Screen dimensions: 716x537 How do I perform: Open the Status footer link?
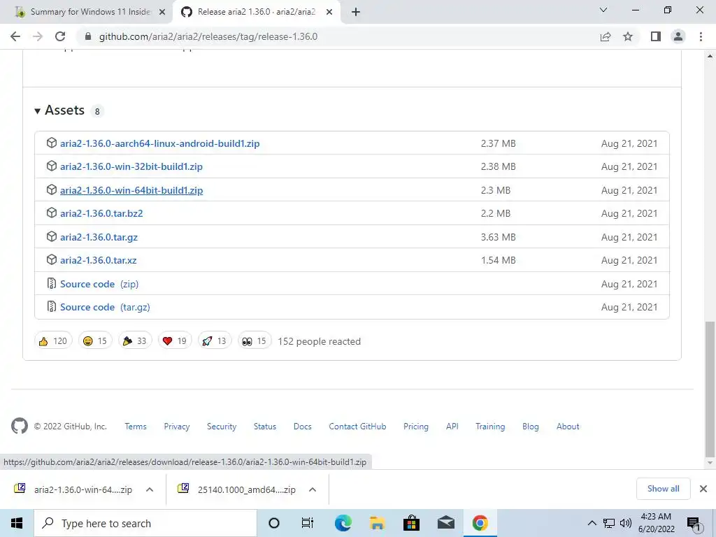coord(265,427)
